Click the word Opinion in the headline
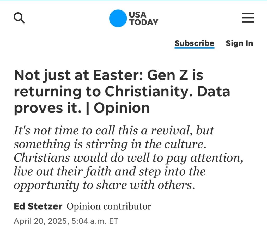267x236 pixels. click(x=122, y=108)
